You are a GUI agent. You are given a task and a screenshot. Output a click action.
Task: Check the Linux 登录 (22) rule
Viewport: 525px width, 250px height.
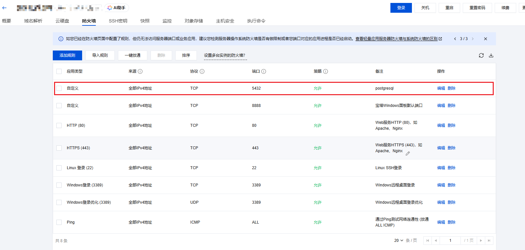(59, 168)
